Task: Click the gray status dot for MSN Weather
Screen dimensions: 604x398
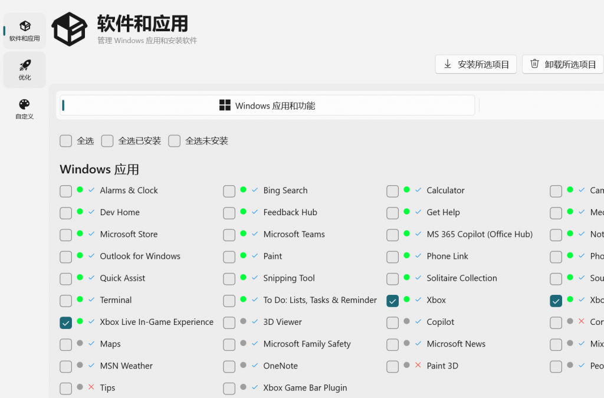Action: (x=80, y=365)
